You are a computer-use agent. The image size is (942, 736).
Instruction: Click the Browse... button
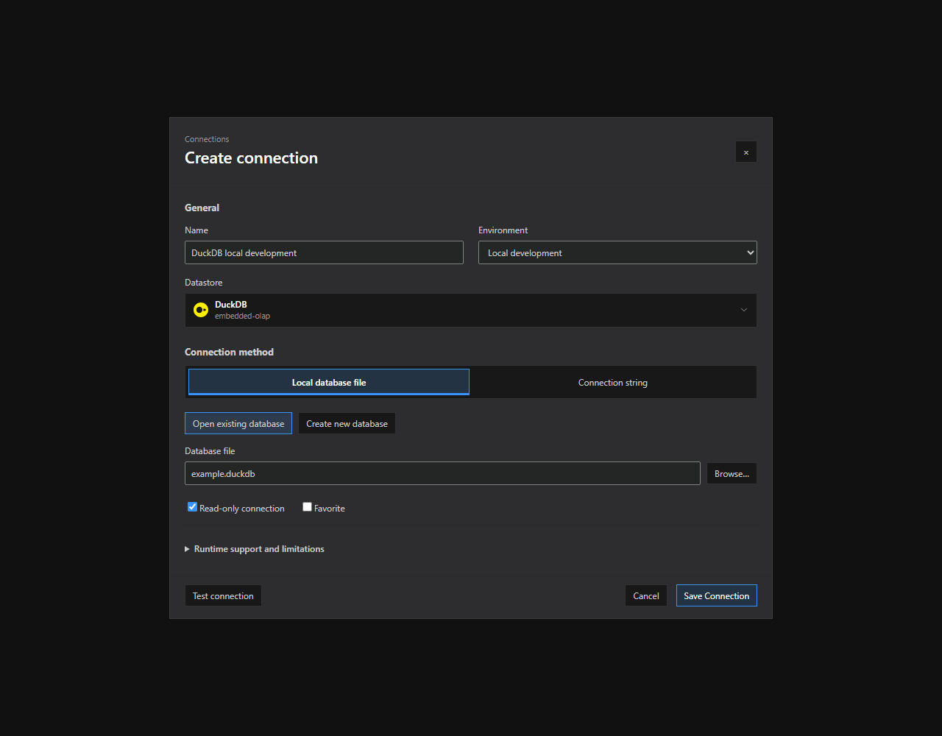(x=732, y=473)
